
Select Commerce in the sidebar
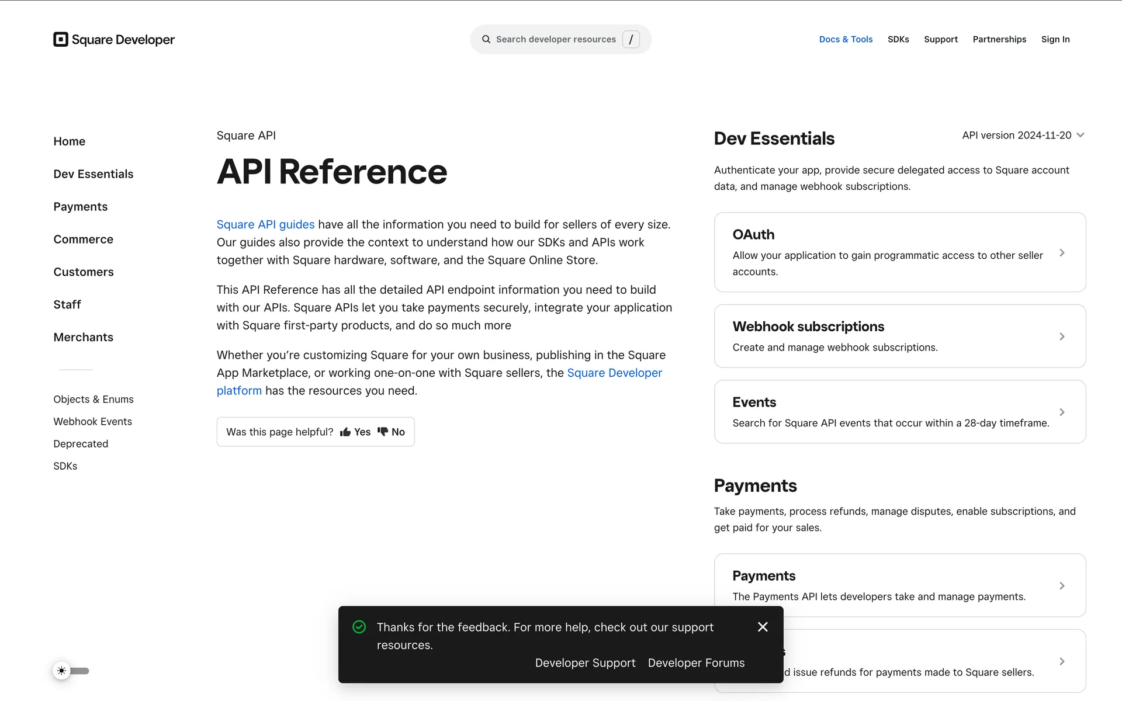pos(83,240)
